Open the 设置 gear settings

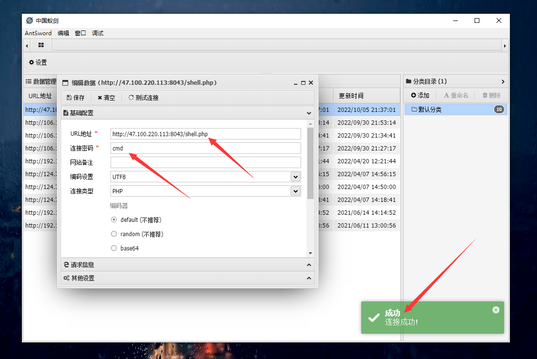pyautogui.click(x=38, y=62)
